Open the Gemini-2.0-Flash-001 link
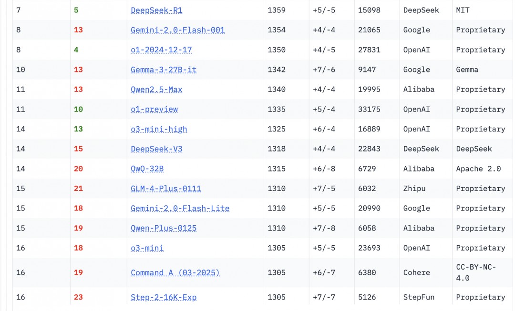Image resolution: width=515 pixels, height=311 pixels. pyautogui.click(x=177, y=30)
